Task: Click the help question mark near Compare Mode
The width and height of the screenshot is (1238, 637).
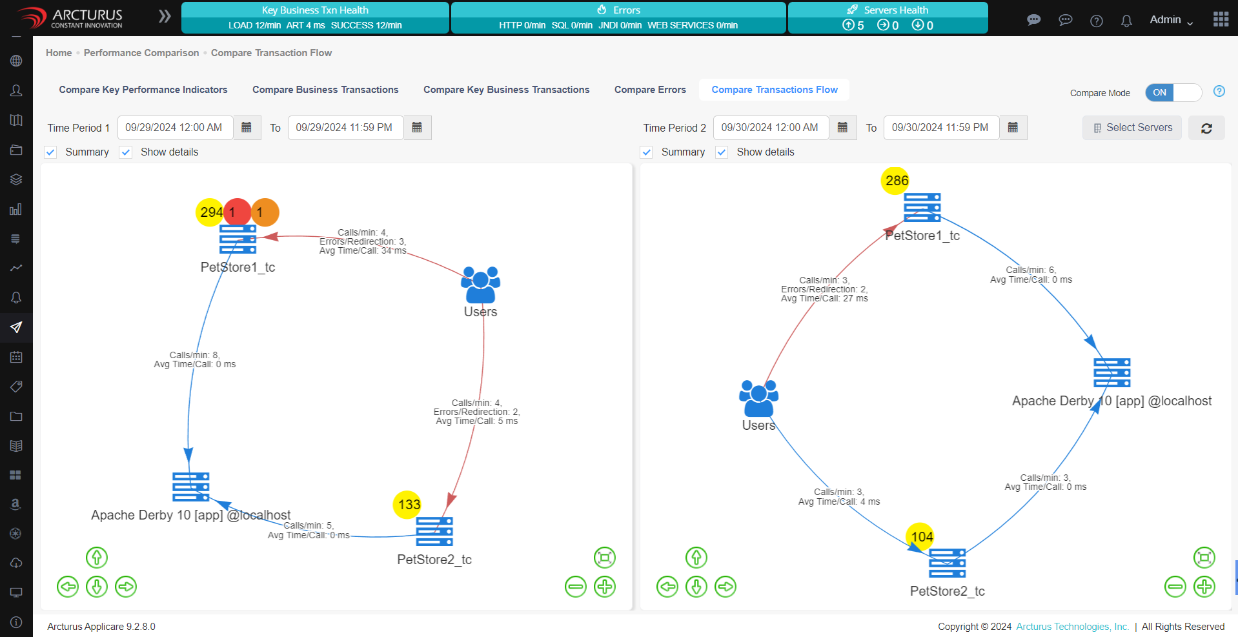Action: pos(1219,91)
